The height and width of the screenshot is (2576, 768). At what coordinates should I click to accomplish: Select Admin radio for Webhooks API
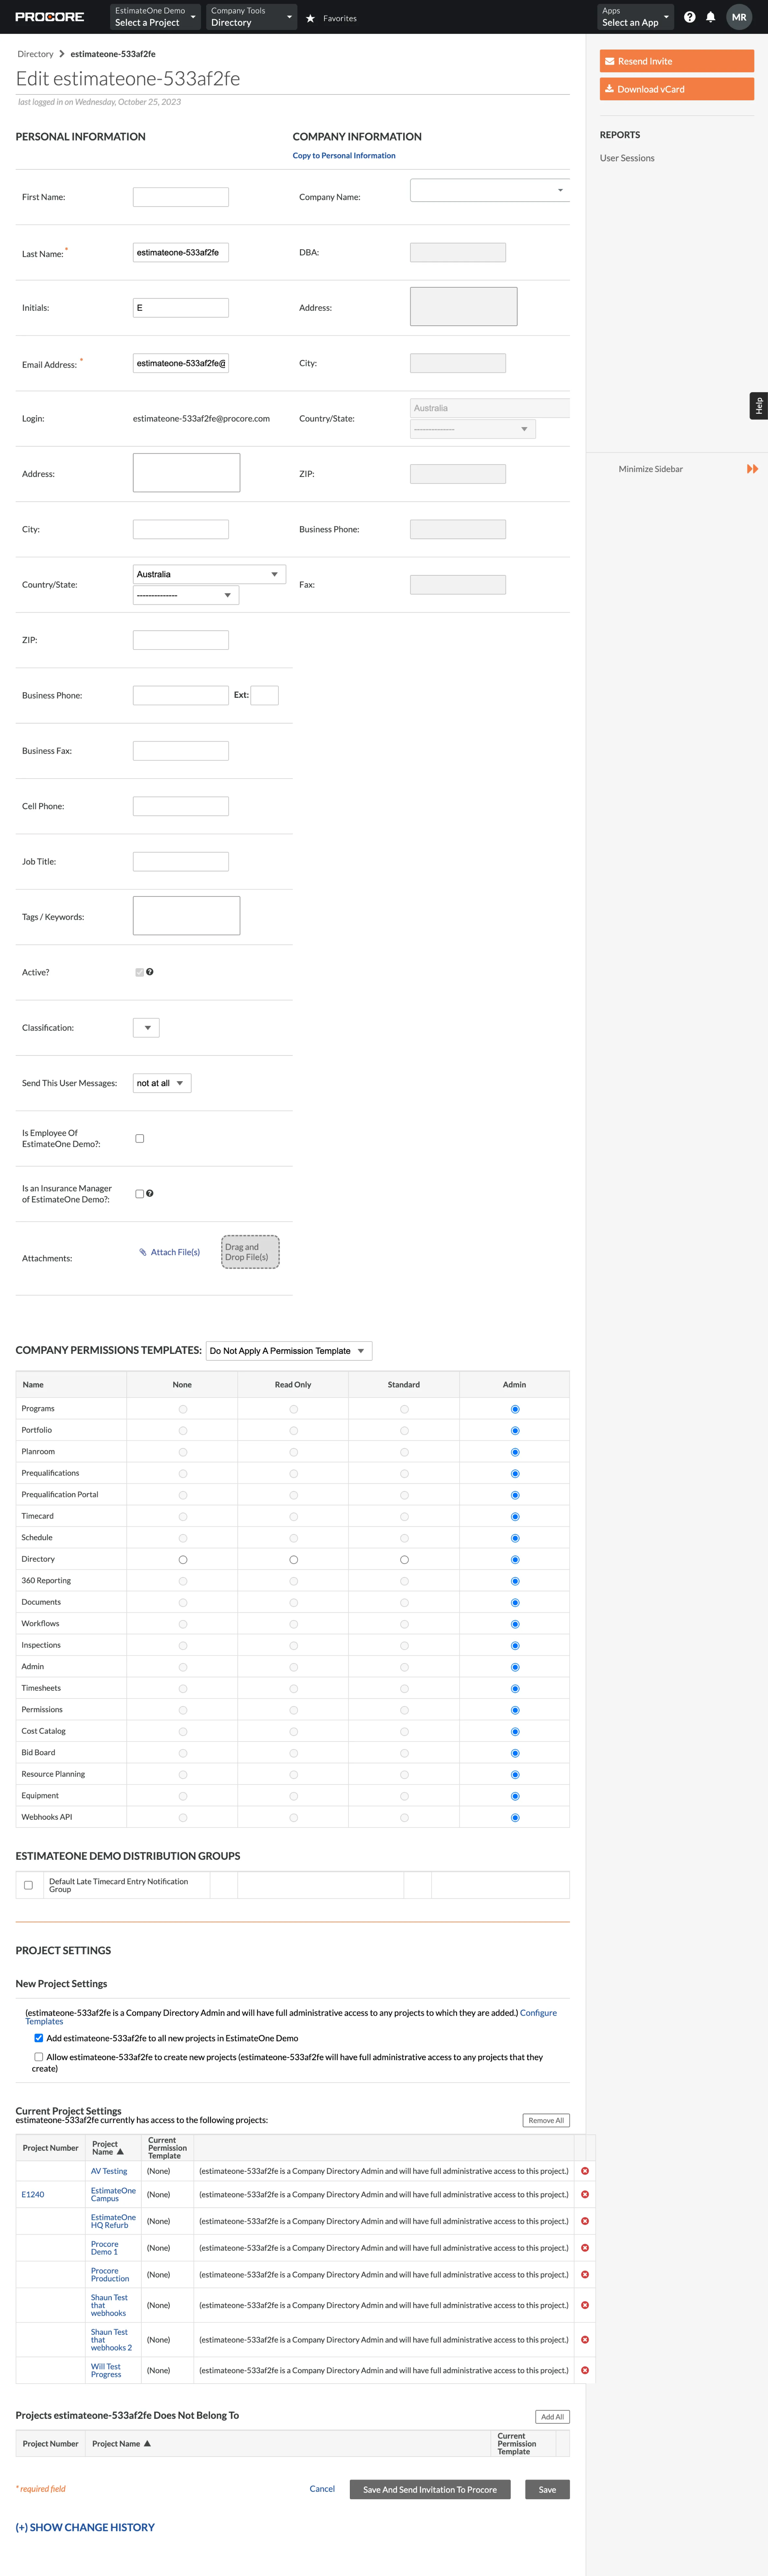tap(515, 1818)
